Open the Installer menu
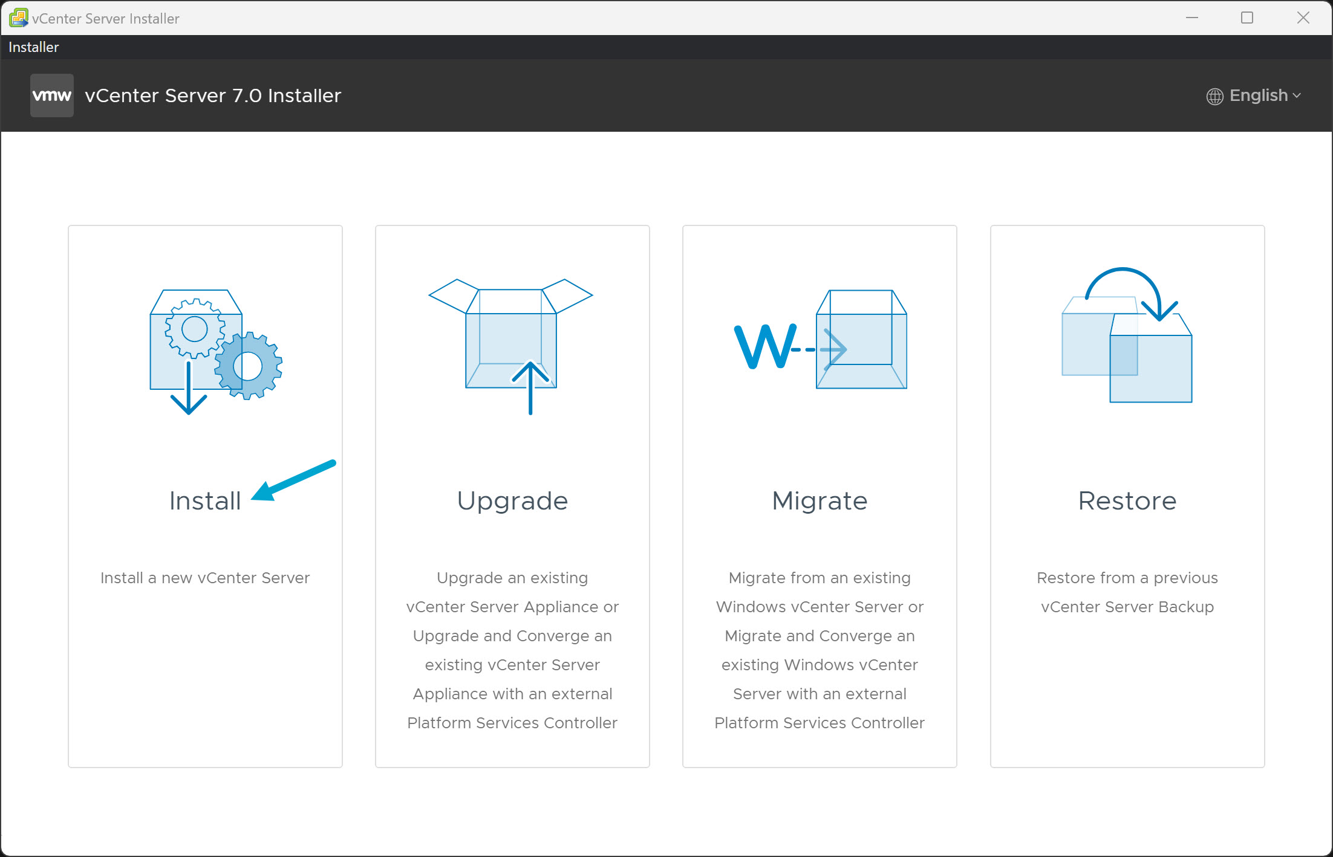This screenshot has width=1333, height=857. point(34,47)
